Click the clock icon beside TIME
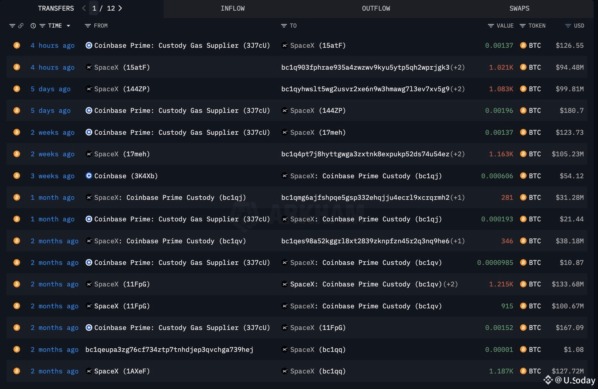Image resolution: width=598 pixels, height=389 pixels. pyautogui.click(x=33, y=26)
